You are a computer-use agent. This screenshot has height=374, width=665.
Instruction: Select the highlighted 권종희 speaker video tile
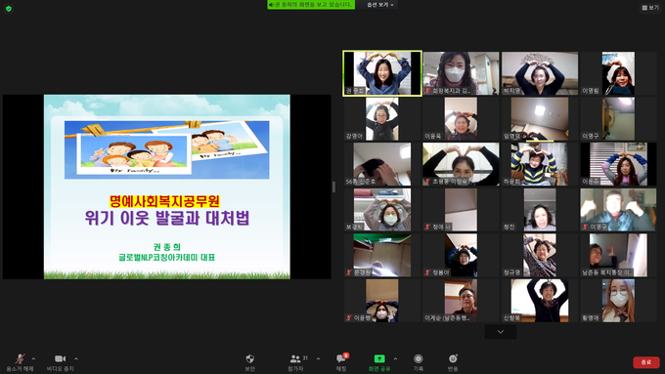pos(382,73)
